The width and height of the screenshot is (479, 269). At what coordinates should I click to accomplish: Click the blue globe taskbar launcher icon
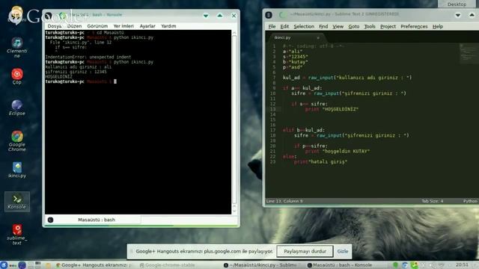(22, 265)
